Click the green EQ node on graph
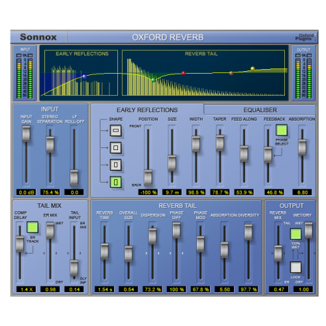Viewport: 326px width, 326px height. click(153, 80)
